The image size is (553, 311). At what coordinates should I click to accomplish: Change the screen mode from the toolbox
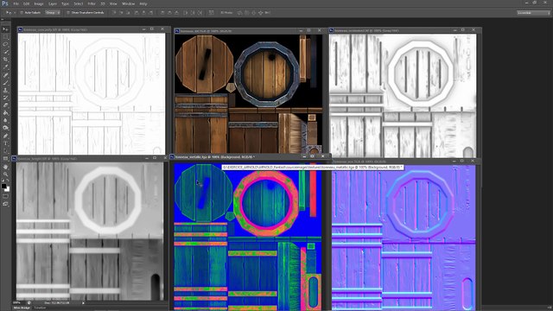coord(5,204)
